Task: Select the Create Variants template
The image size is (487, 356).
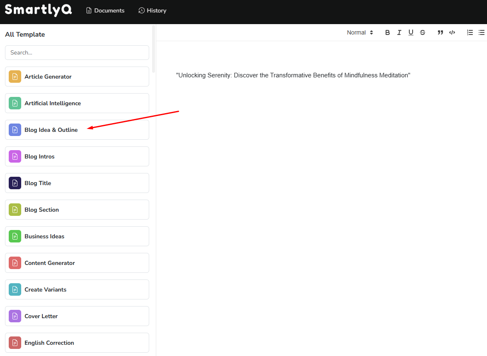Action: [77, 289]
